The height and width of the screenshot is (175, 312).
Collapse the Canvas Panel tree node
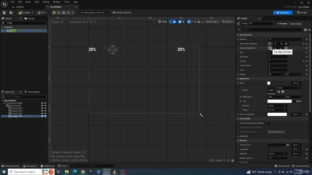[4, 104]
